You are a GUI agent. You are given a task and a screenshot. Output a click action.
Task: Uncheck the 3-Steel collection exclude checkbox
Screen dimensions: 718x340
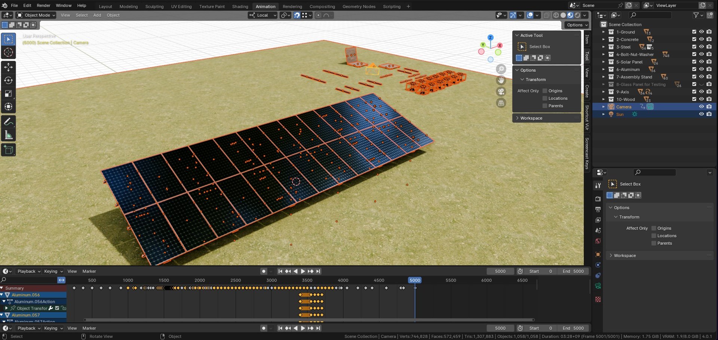click(x=694, y=47)
